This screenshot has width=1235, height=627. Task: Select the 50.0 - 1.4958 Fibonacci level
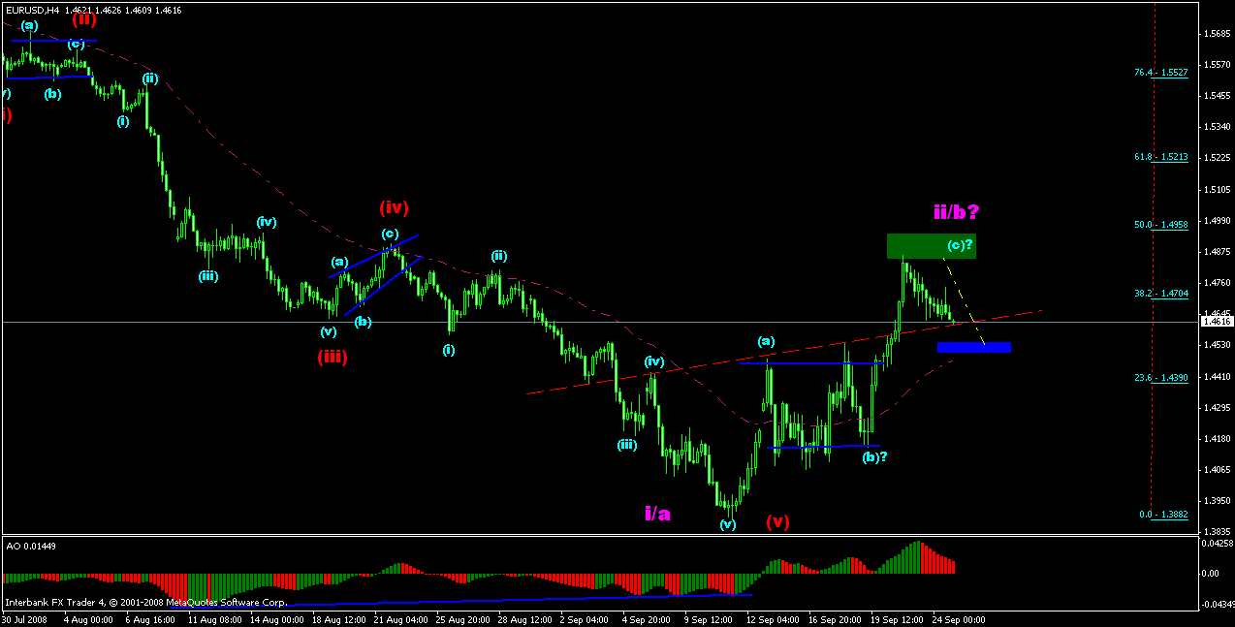point(1159,226)
